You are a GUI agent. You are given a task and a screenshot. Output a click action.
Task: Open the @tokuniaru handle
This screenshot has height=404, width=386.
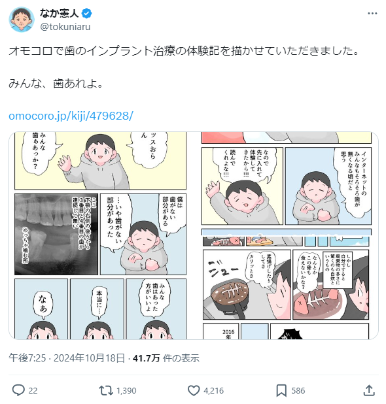tap(65, 27)
